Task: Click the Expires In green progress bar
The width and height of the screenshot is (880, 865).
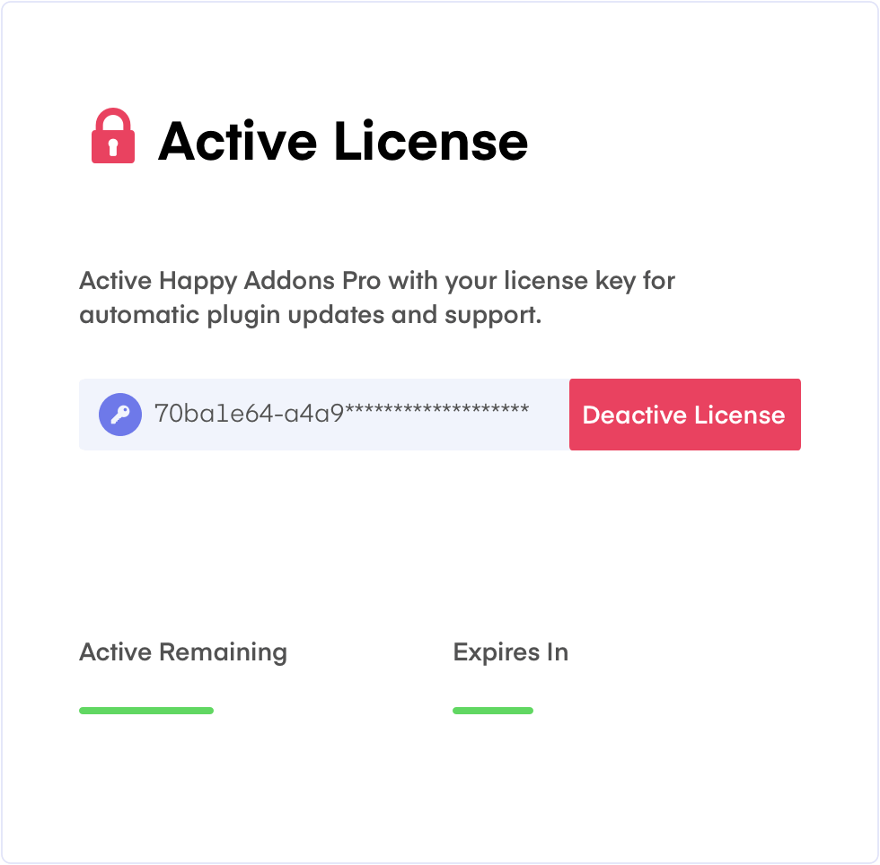Action: pos(493,711)
